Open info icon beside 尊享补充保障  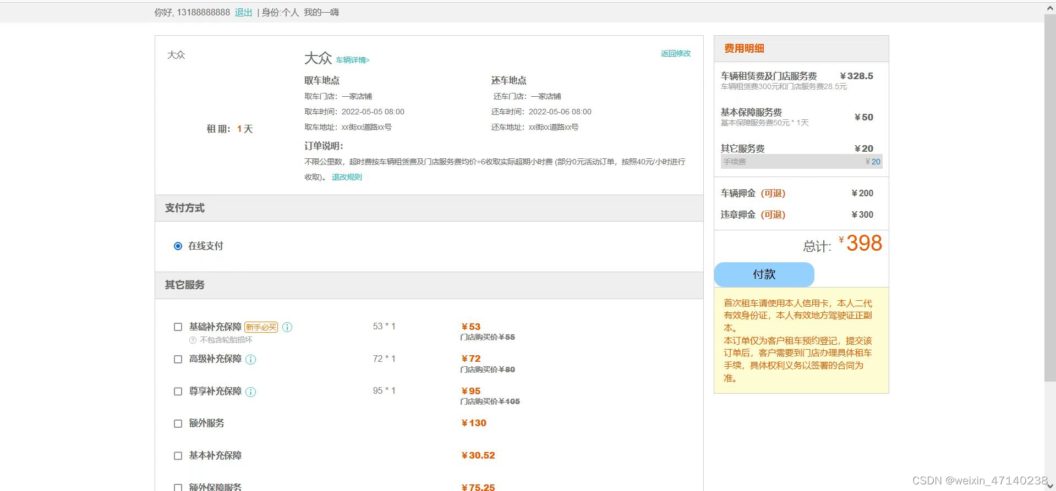250,392
